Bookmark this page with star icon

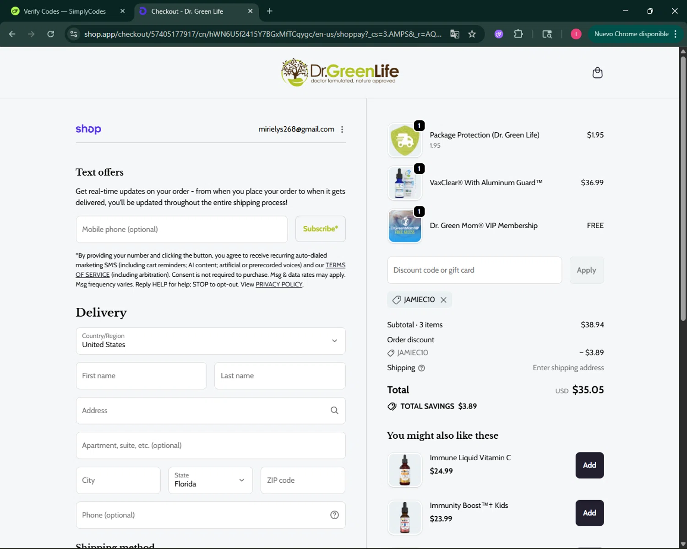(472, 34)
